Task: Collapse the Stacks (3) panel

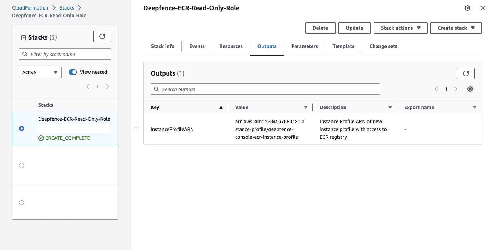Action: [24, 37]
